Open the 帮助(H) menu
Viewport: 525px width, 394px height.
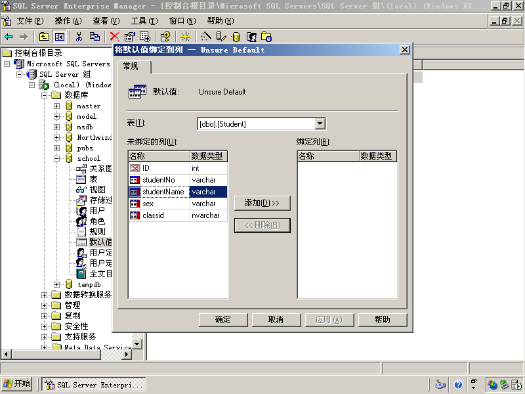[x=220, y=21]
